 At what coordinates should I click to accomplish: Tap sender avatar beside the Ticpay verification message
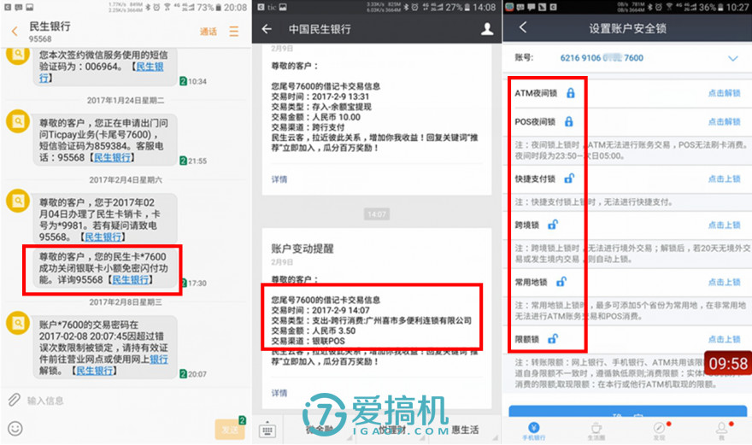point(18,122)
